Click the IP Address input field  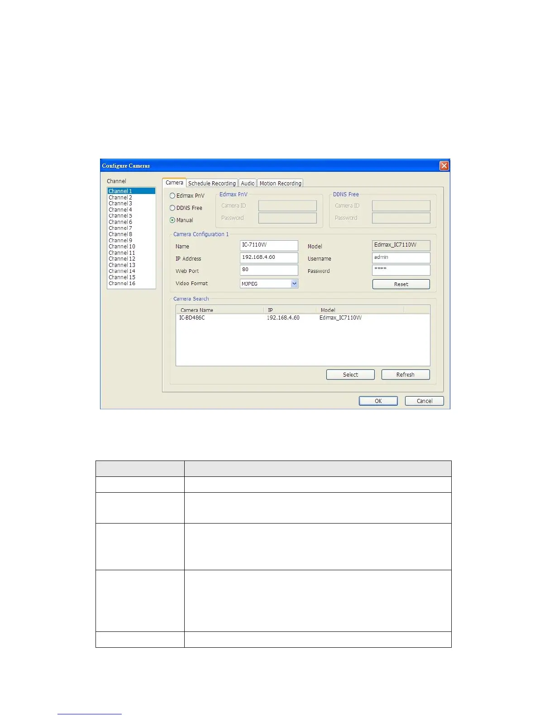(269, 257)
